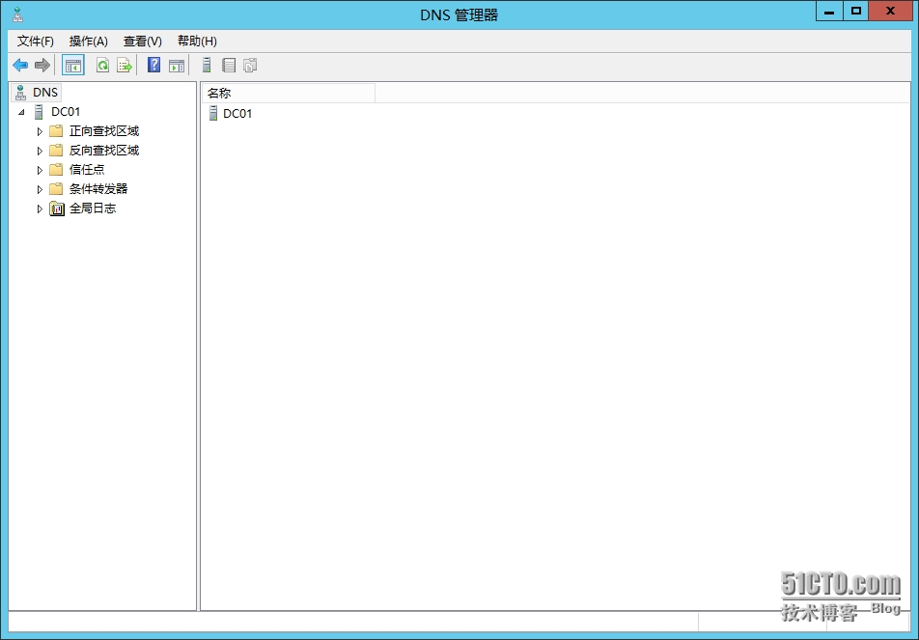919x640 pixels.
Task: Select DC01 in the right list pane
Action: click(x=237, y=114)
